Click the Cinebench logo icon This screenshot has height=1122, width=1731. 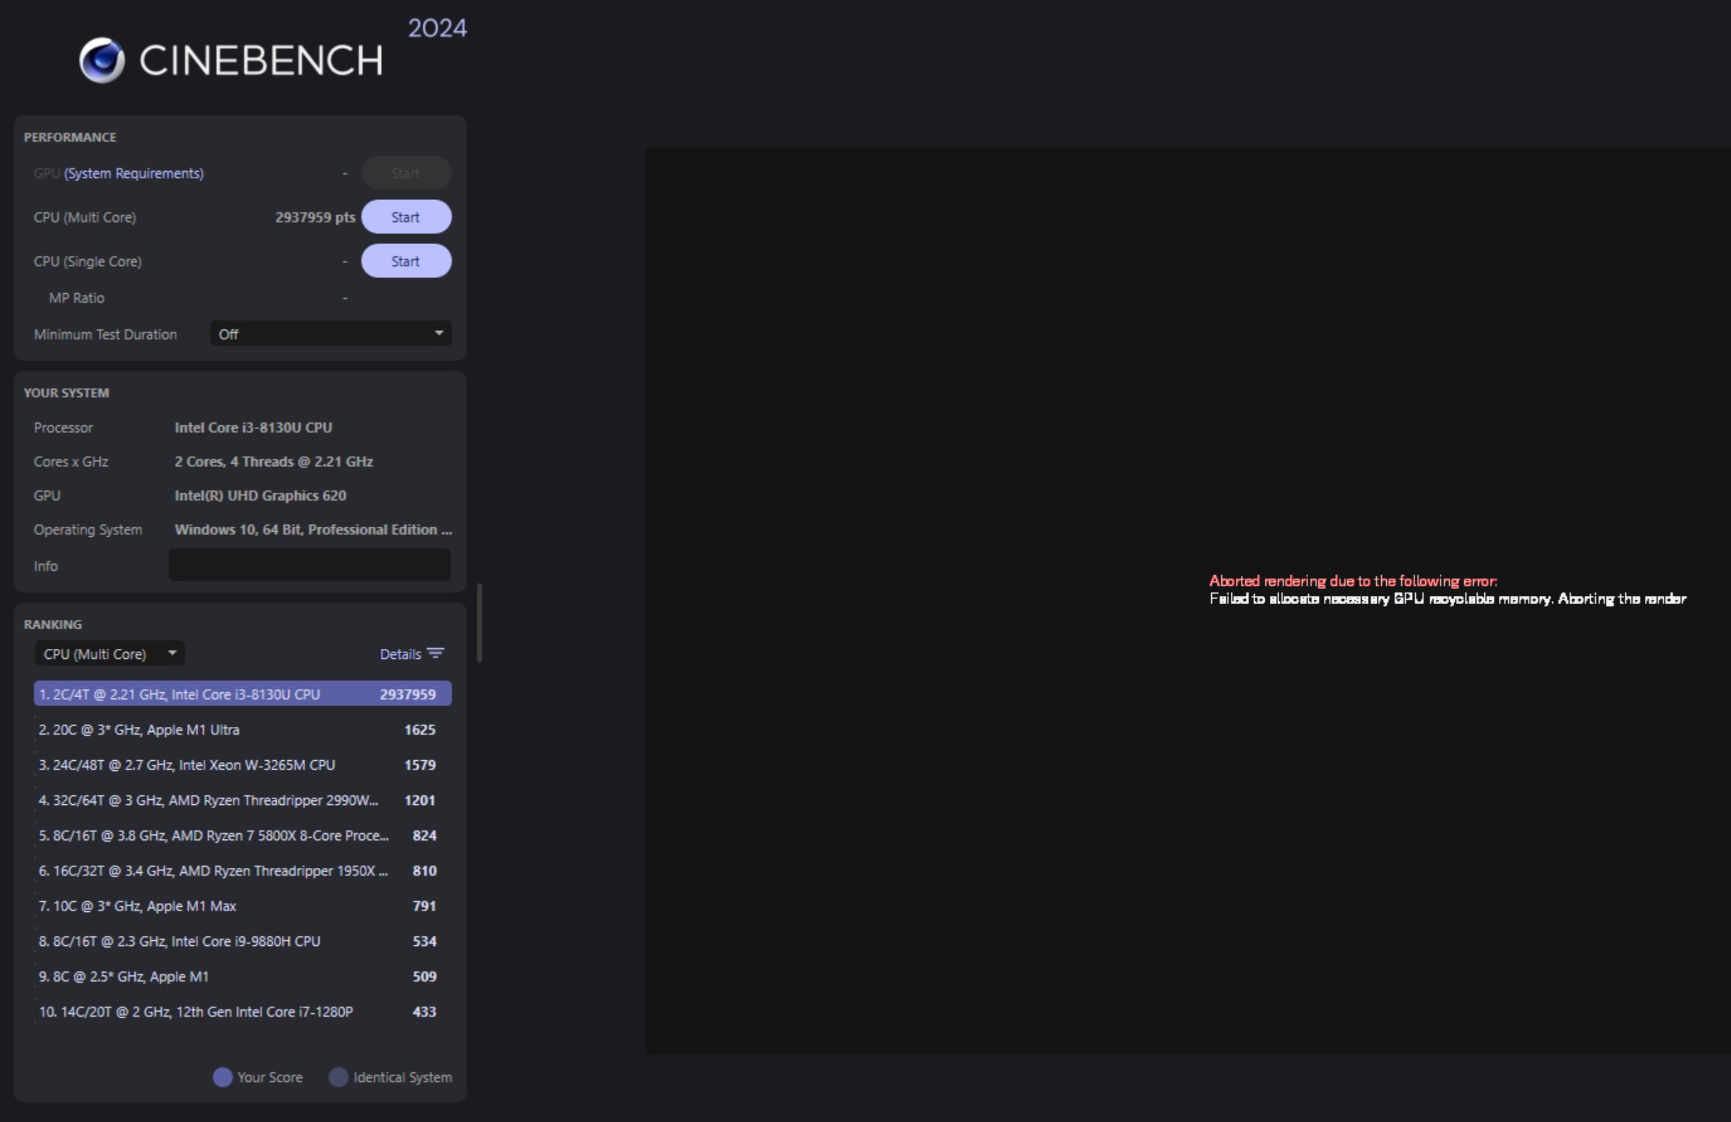pyautogui.click(x=102, y=60)
